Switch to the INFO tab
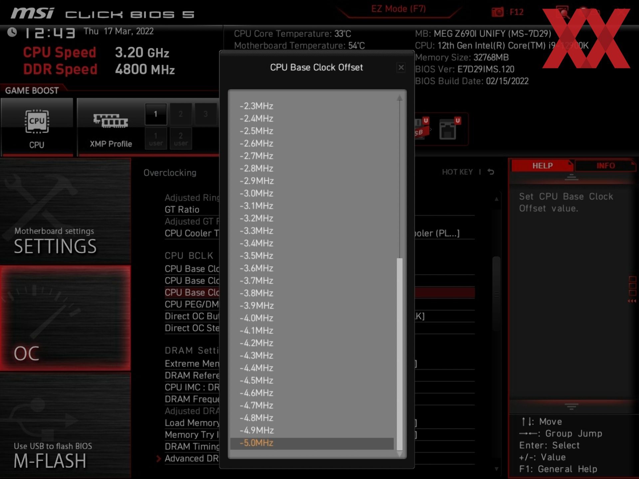The width and height of the screenshot is (639, 479). tap(605, 166)
